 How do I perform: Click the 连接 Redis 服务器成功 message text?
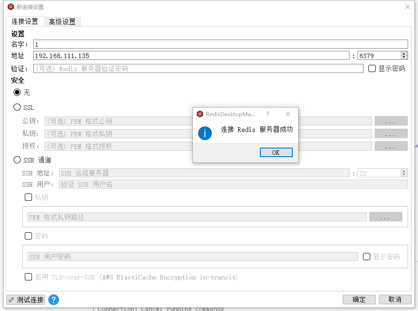point(257,130)
